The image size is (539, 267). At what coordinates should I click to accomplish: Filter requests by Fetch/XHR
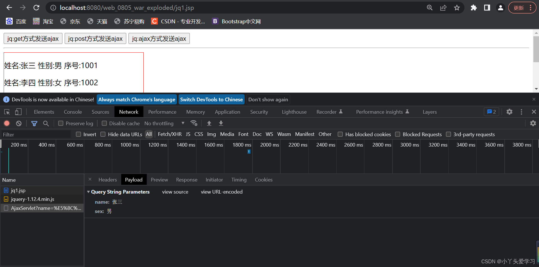[x=170, y=134]
